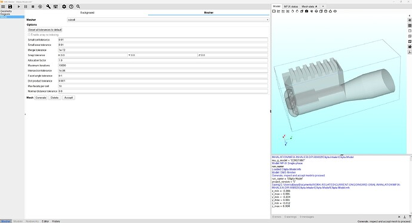Viewport: 412px width, 223px height.
Task: Select Geometry in the navigation tree
Action: (x=6, y=11)
